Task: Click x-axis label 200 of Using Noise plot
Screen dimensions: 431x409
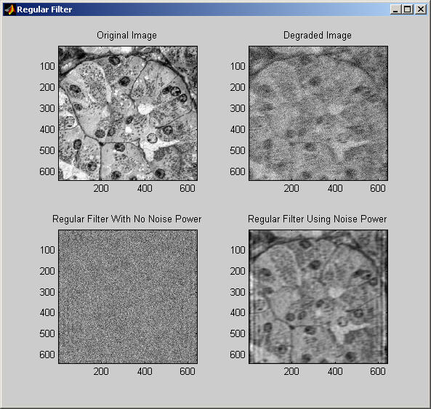Action: point(291,371)
